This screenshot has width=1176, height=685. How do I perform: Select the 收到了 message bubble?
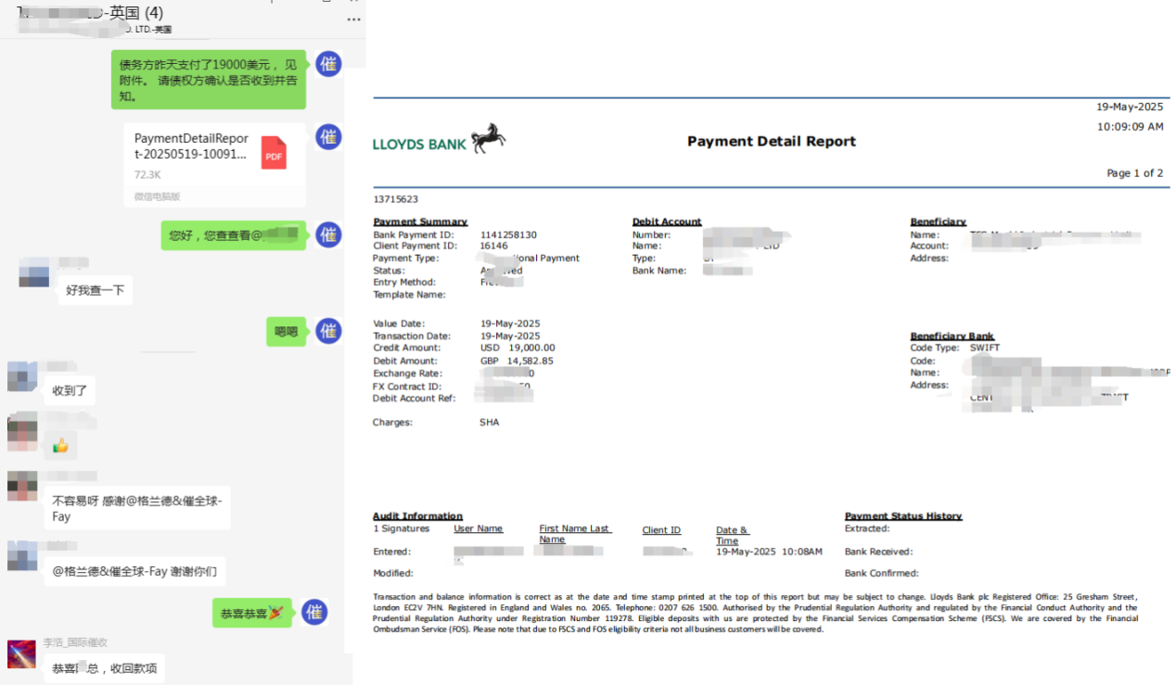coord(70,391)
